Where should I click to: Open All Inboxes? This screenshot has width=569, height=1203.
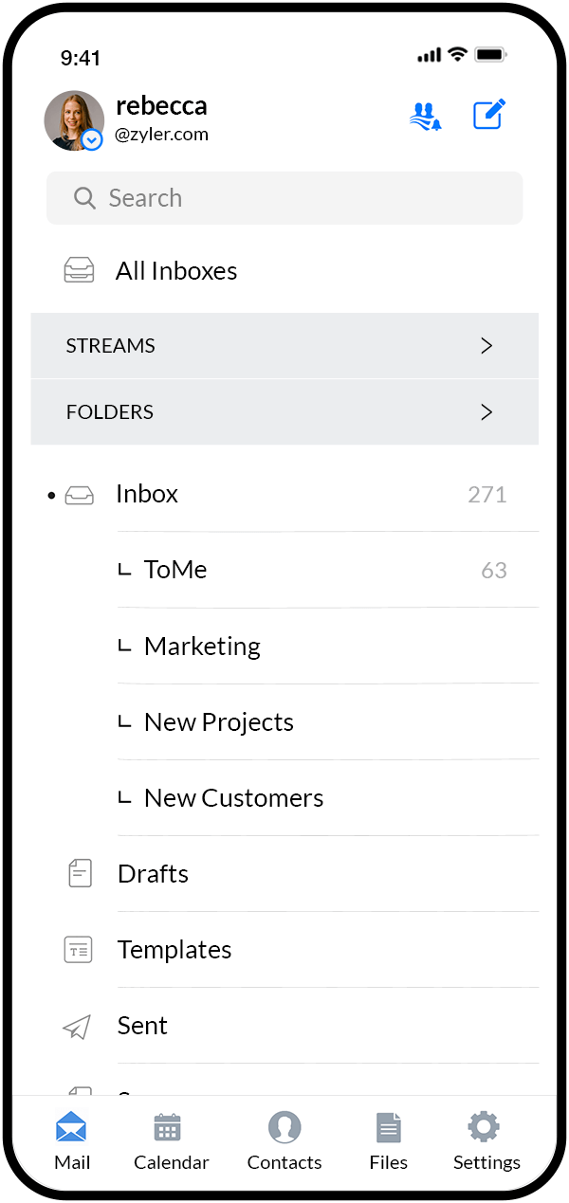pyautogui.click(x=175, y=270)
